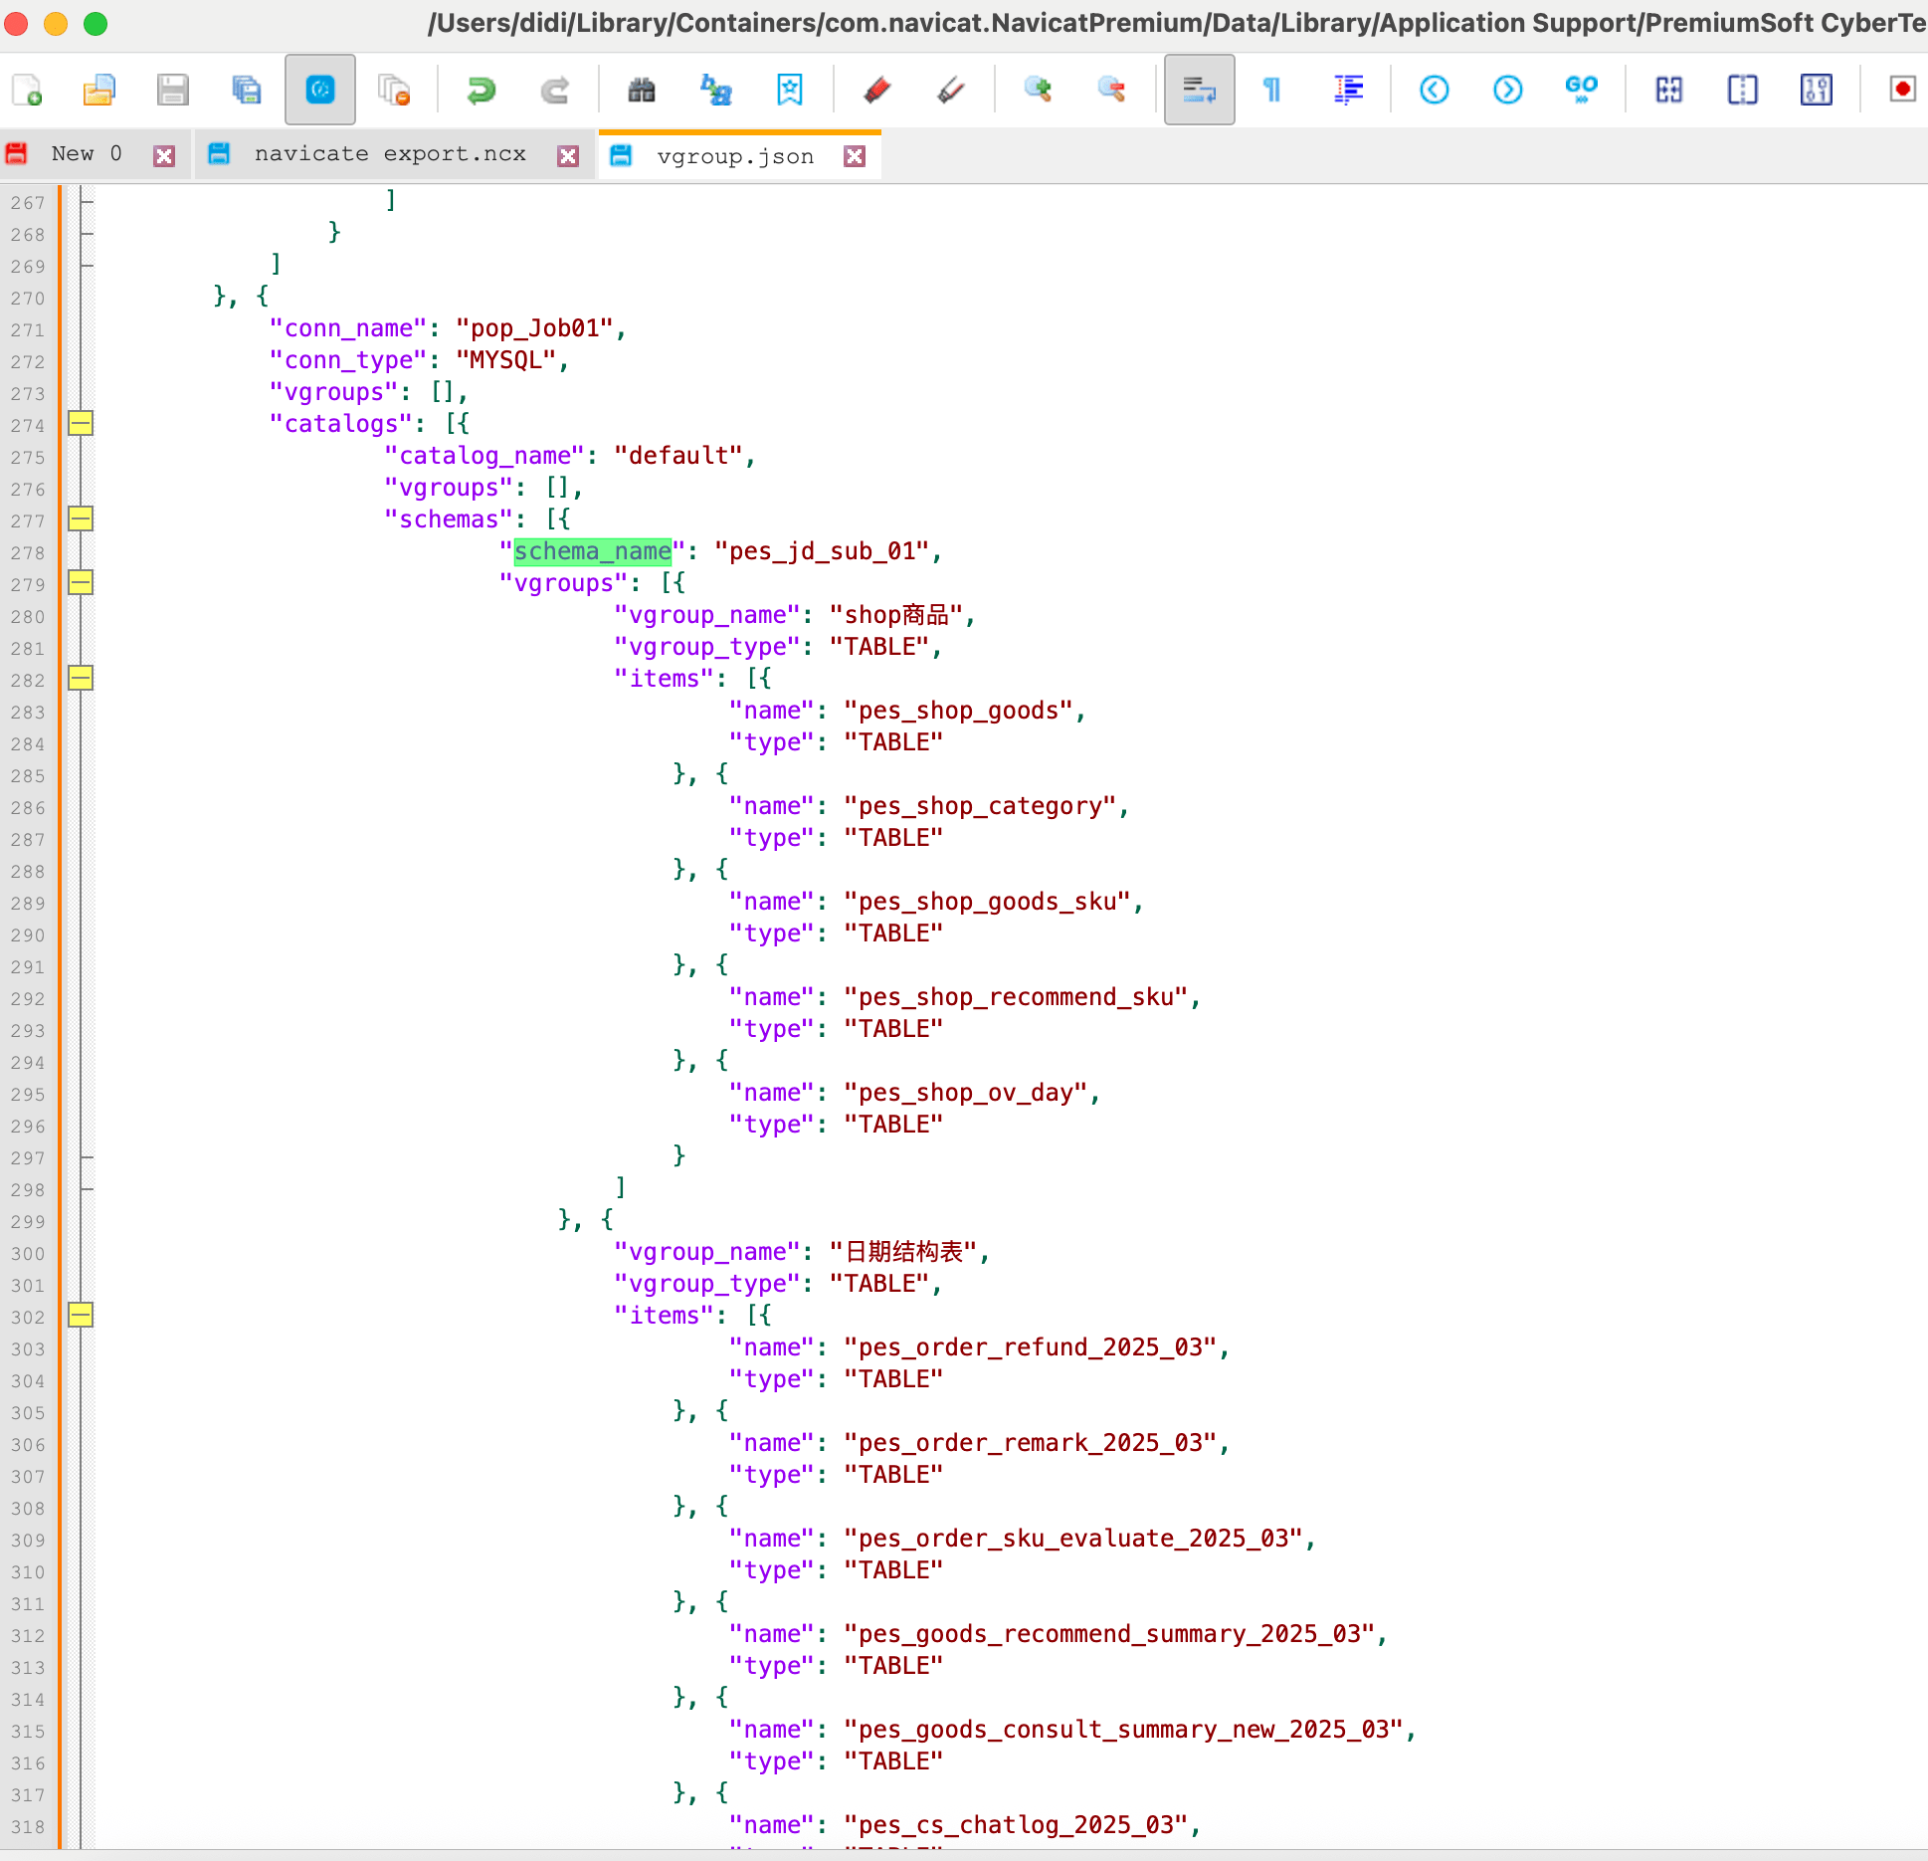This screenshot has width=1928, height=1861.
Task: Click the Zoom in magnifier icon
Action: click(x=1038, y=91)
